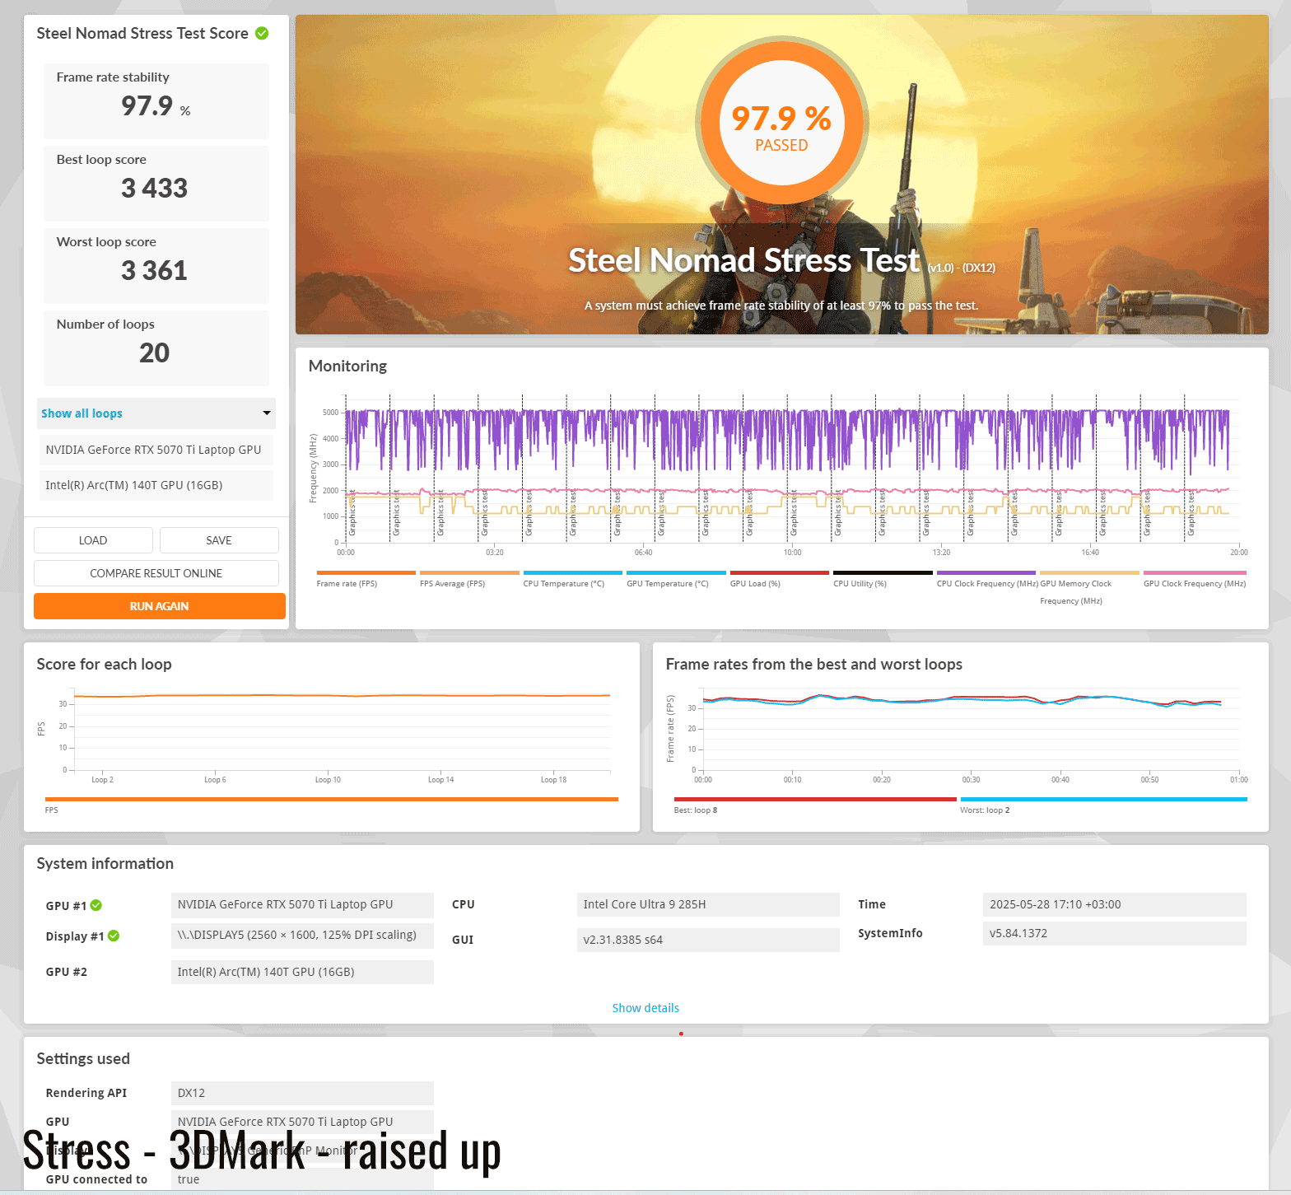Image resolution: width=1291 pixels, height=1195 pixels.
Task: Toggle the FPS Average (FPS) legend swatch
Action: (x=469, y=572)
